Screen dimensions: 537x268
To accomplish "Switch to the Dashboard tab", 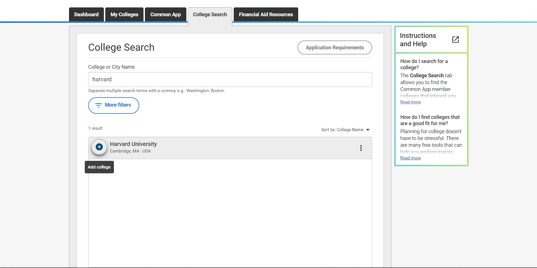I will point(86,14).
